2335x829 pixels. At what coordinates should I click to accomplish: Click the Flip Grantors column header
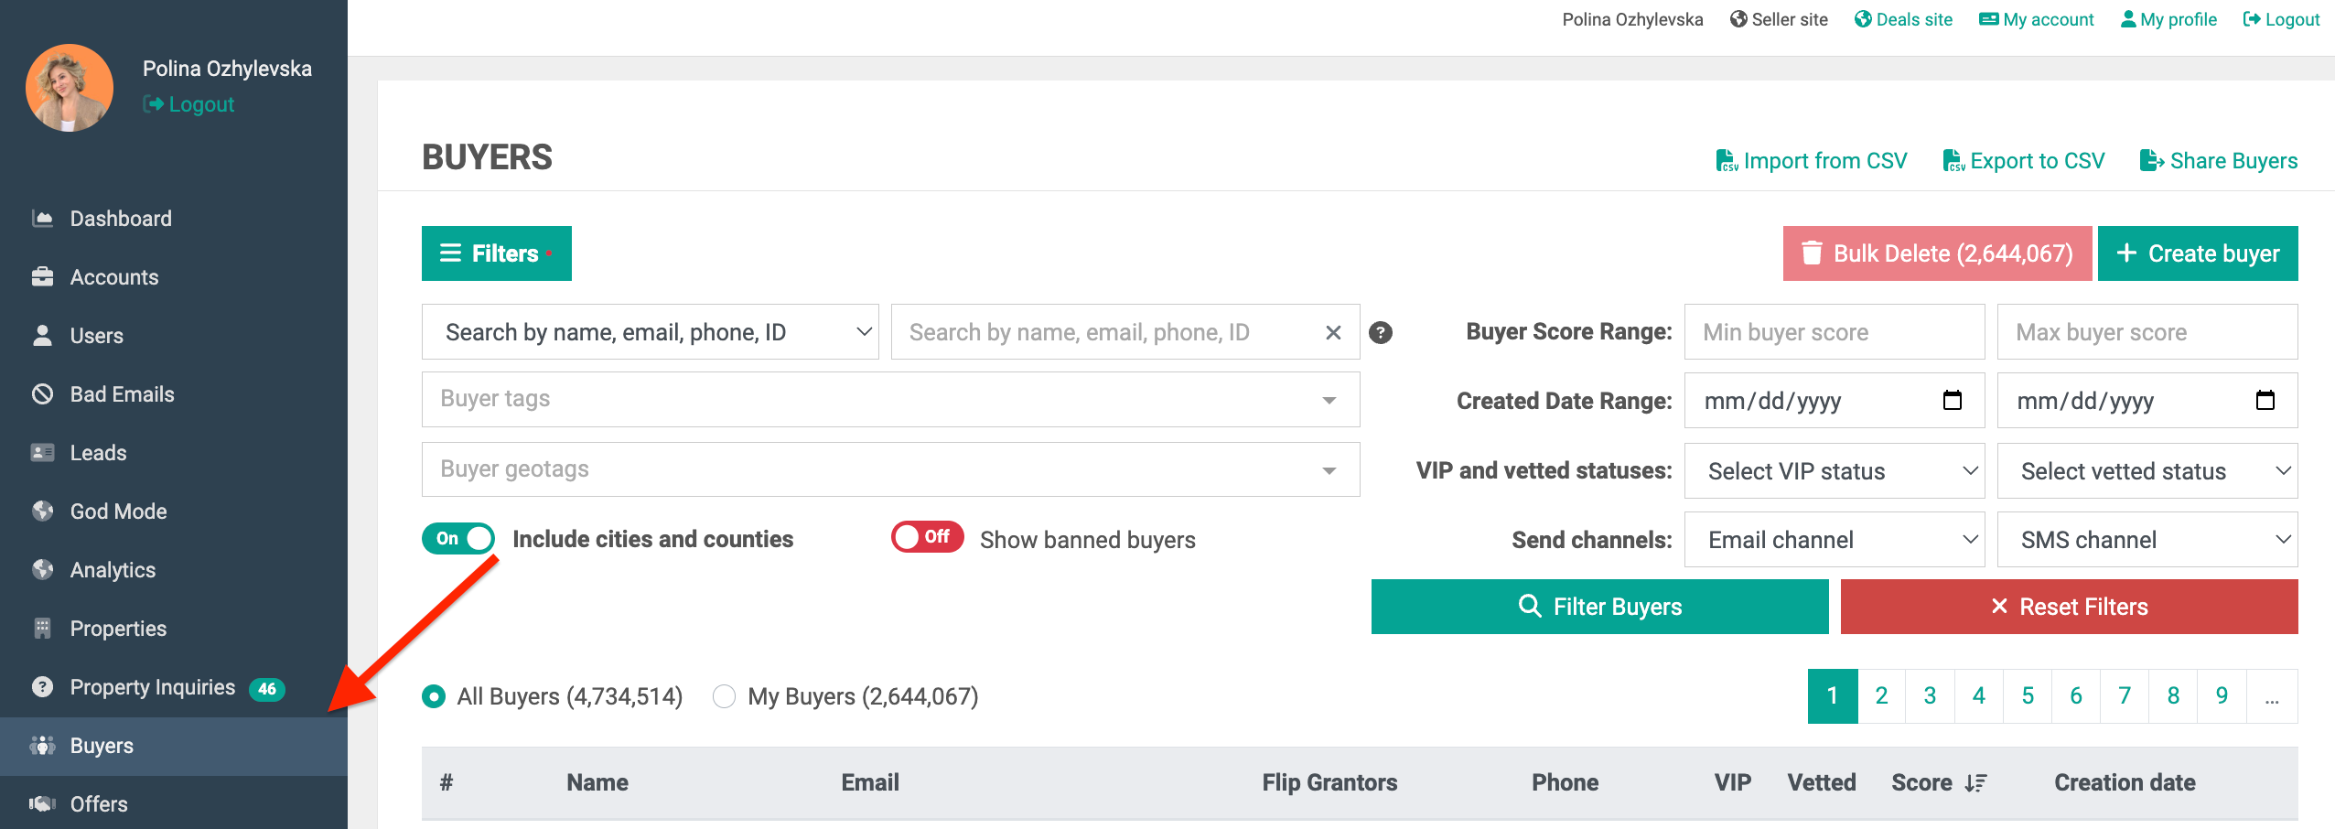pyautogui.click(x=1329, y=783)
